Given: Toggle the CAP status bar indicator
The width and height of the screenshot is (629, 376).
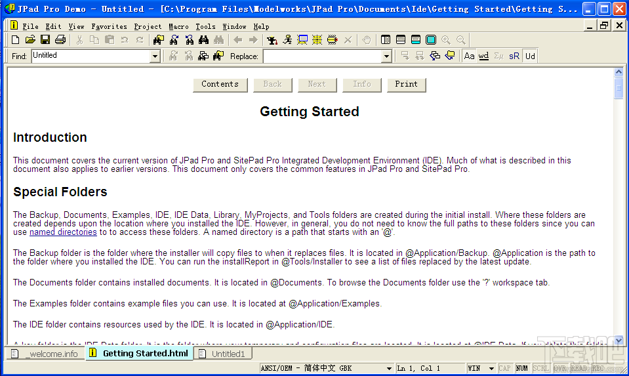Looking at the screenshot, I should coord(504,368).
